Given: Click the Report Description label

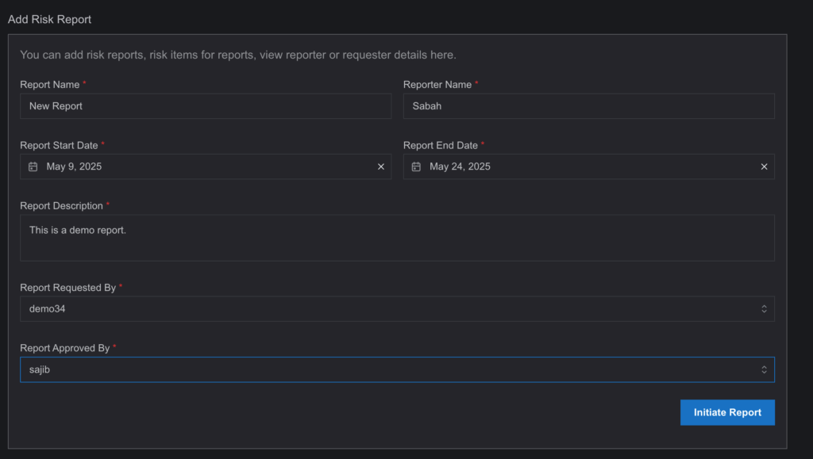Looking at the screenshot, I should (x=62, y=206).
